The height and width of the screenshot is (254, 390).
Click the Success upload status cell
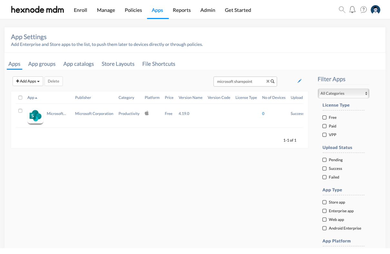[297, 114]
